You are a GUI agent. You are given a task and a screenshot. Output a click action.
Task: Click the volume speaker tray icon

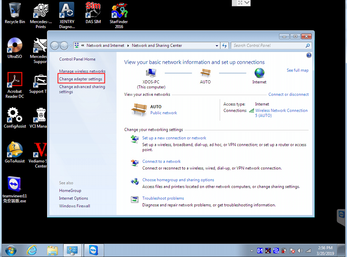pyautogui.click(x=299, y=250)
